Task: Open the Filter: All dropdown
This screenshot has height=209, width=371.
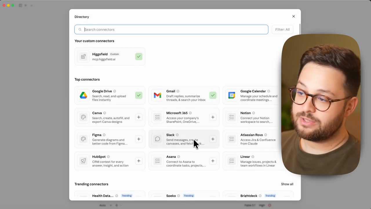Action: point(282,29)
